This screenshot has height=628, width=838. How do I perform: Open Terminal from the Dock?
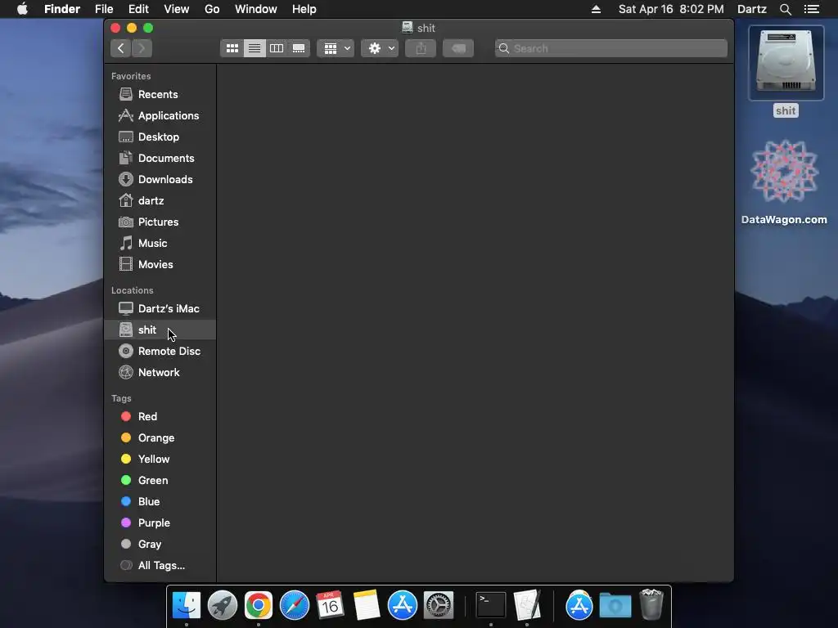(491, 606)
